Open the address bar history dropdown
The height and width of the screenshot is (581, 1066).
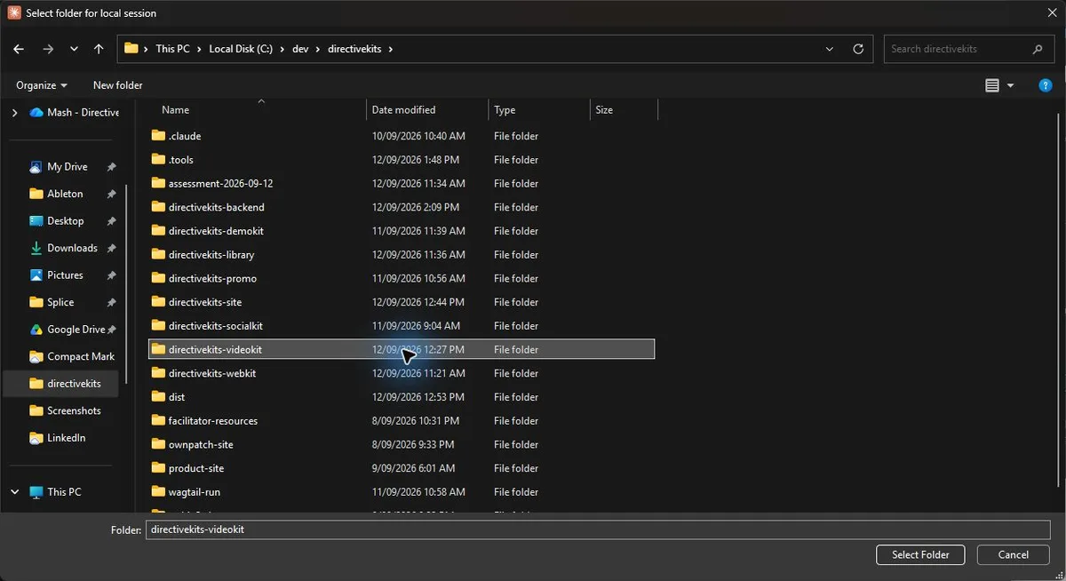pyautogui.click(x=830, y=49)
